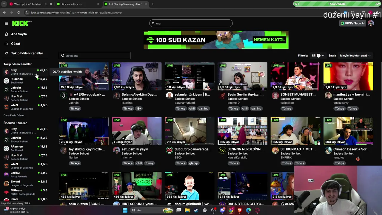Click Jahrein's avatar under the first stream card
Image resolution: width=382 pixels, height=215 pixels.
[x=63, y=96]
